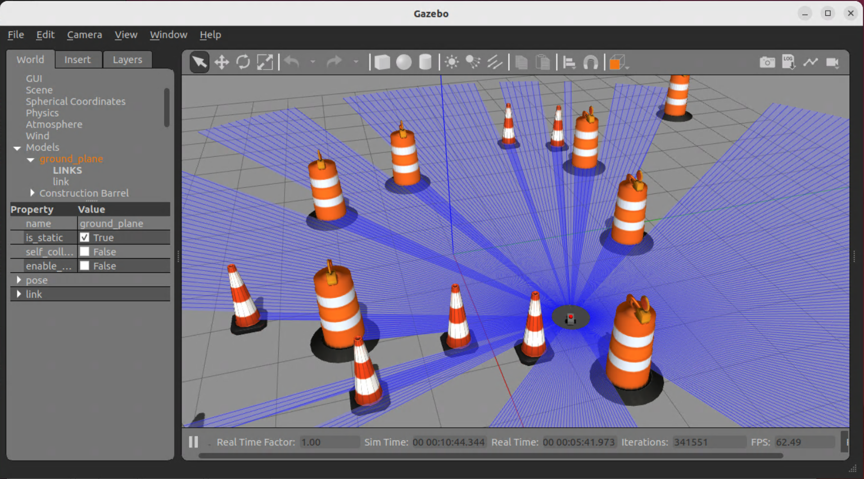Open the plot graph tool
Image resolution: width=864 pixels, height=479 pixels.
pos(811,62)
